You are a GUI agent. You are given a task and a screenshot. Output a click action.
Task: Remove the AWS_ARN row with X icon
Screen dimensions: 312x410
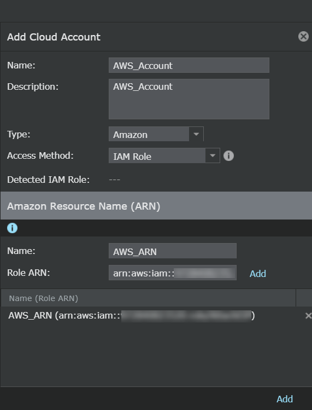point(308,316)
